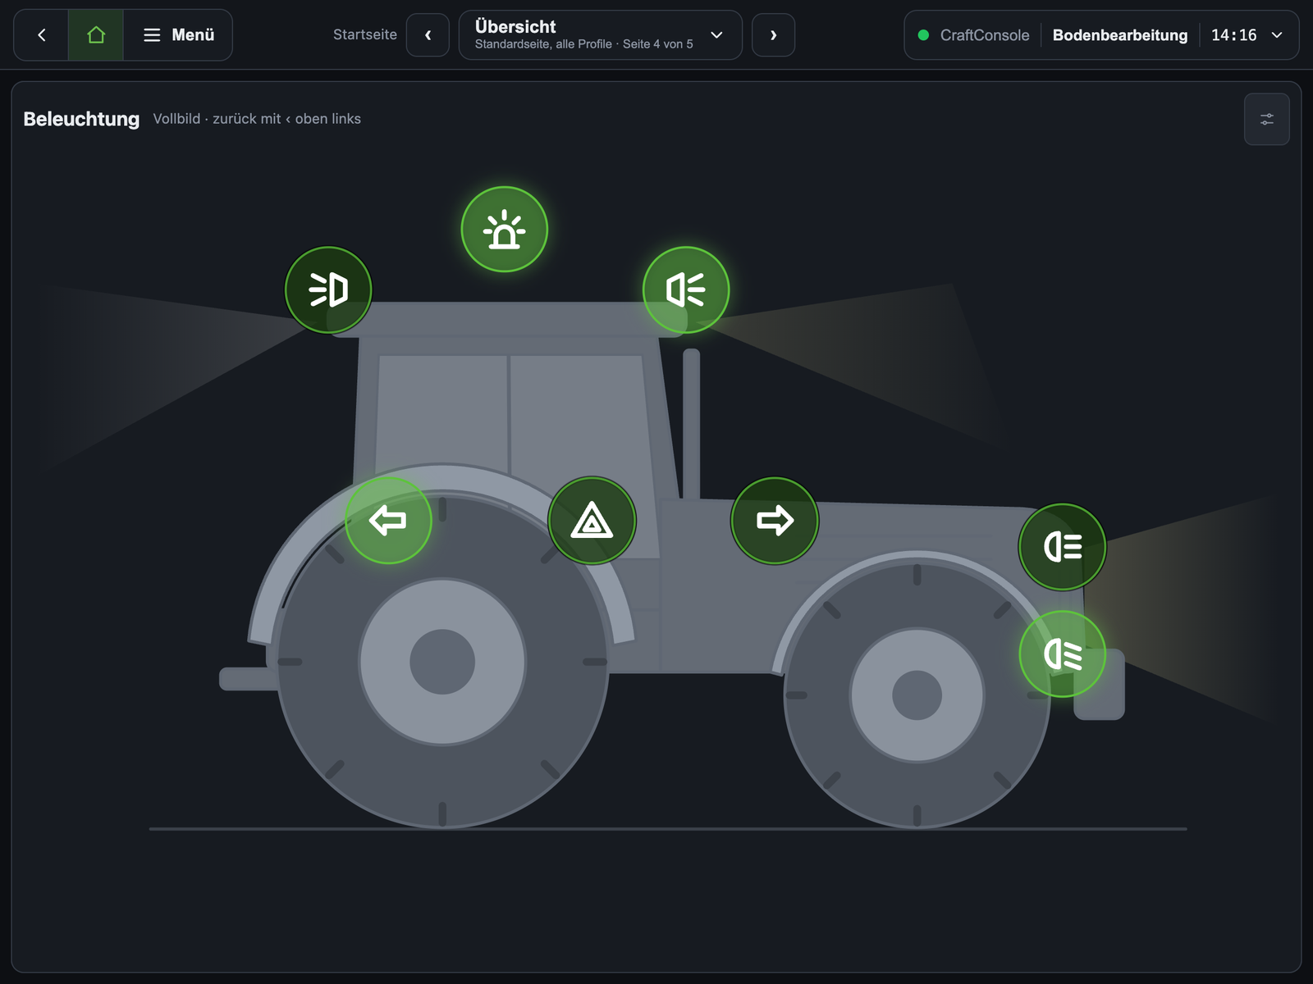Toggle the rear cab work light
The image size is (1313, 984).
328,290
